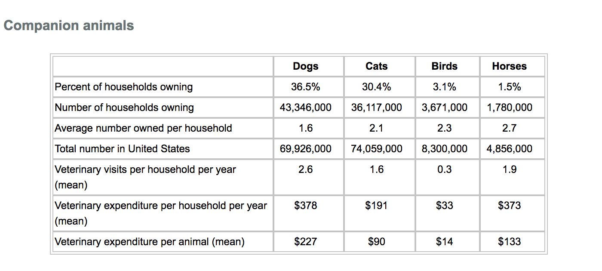This screenshot has height=271, width=602.
Task: Select the Dogs column header
Action: [306, 66]
